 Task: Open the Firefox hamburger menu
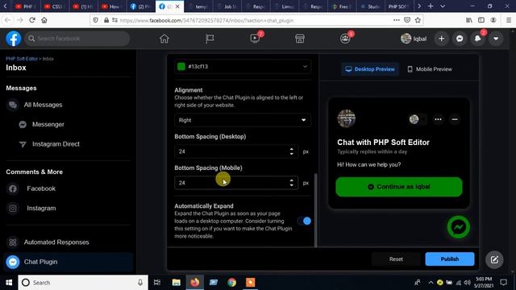[x=509, y=20]
